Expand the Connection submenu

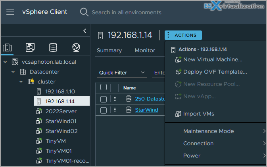pyautogui.click(x=264, y=143)
